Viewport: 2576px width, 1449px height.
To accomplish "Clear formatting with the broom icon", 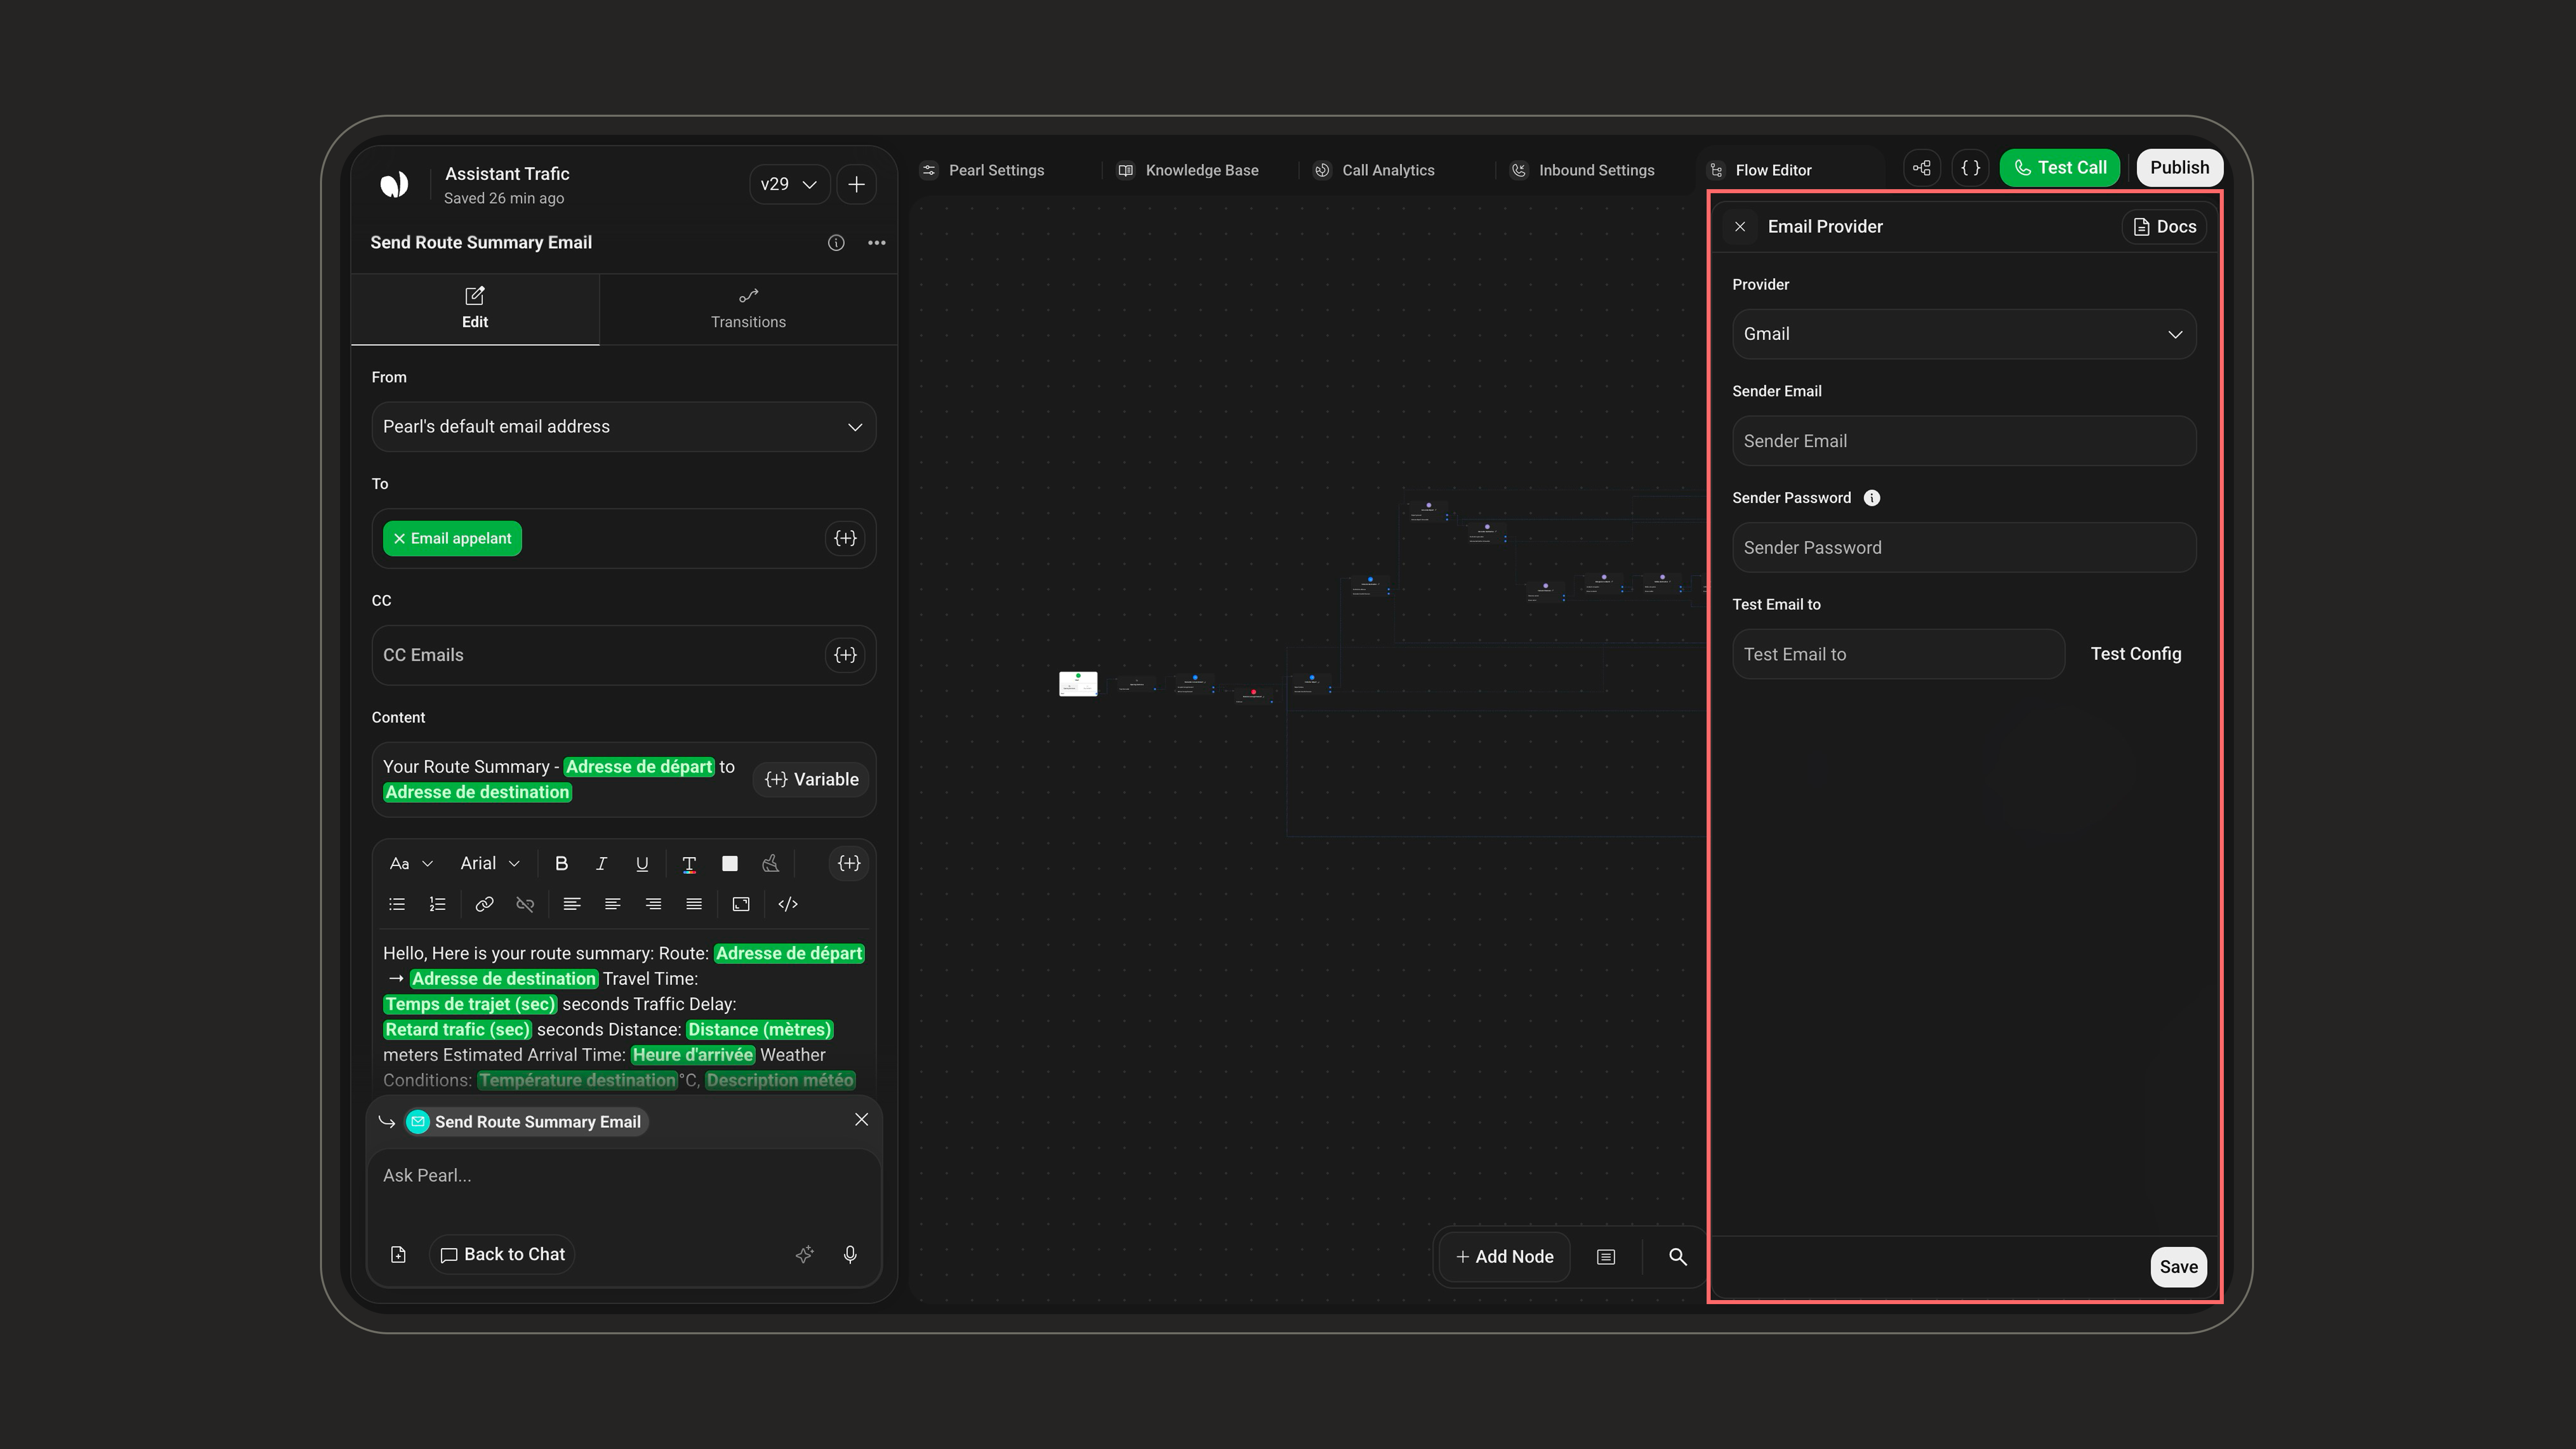I will pos(770,863).
